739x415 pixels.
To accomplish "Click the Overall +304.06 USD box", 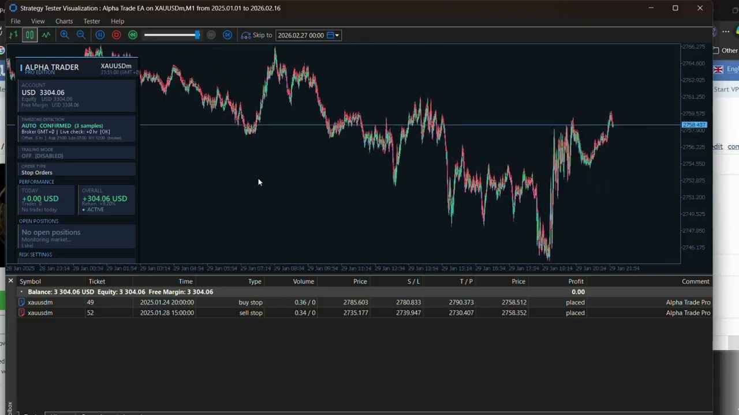I will coord(107,199).
